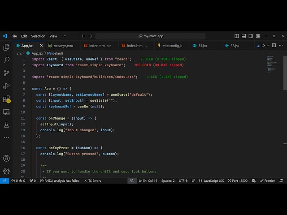Click Port : 5500 in status bar
Image resolution: width=287 pixels, height=215 pixels.
click(238, 181)
